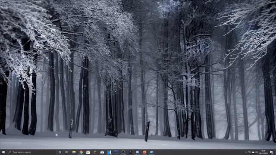Viewport: 276px width, 155px height.
Task: Click the "Type here to search" box
Action: (31, 152)
